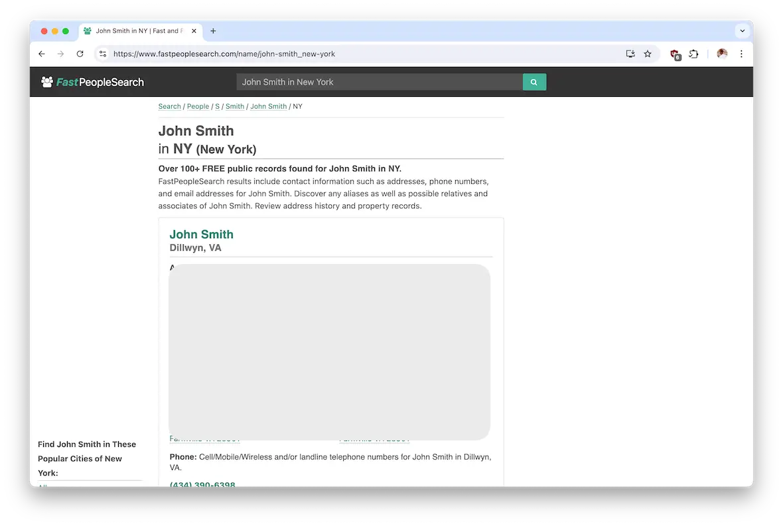Click the Phone: description text

click(x=330, y=462)
